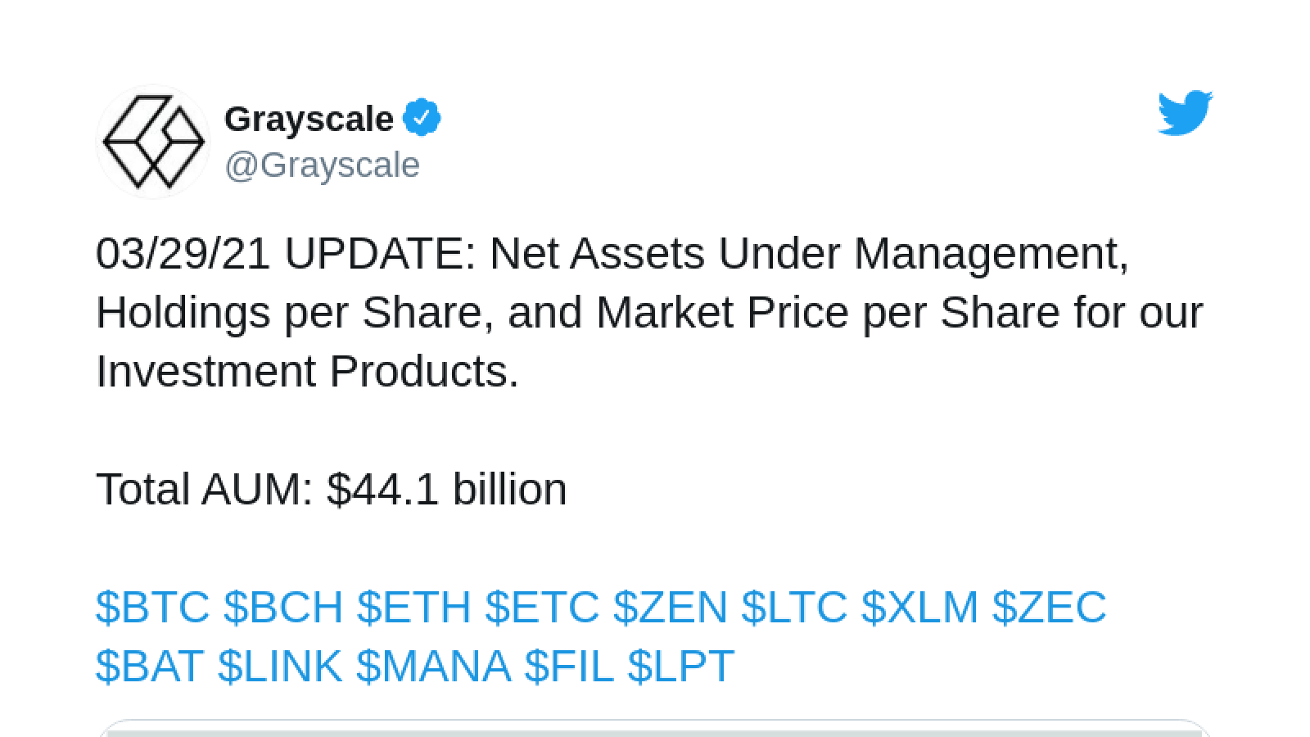
Task: Open the $BTC cashtag
Action: point(153,607)
